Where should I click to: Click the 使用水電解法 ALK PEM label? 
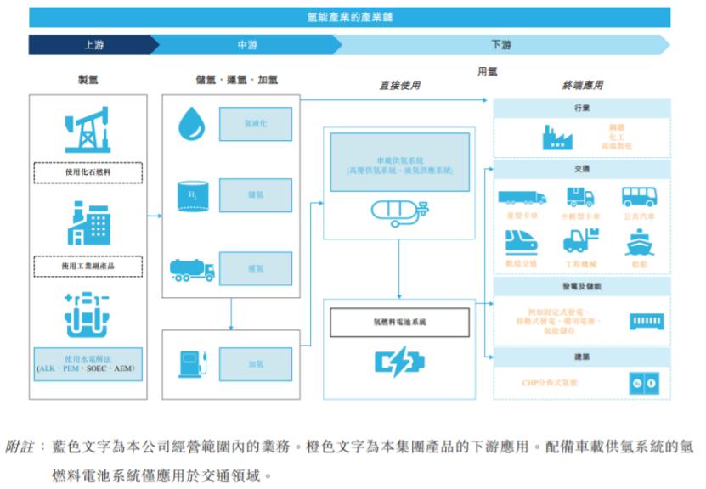click(88, 362)
